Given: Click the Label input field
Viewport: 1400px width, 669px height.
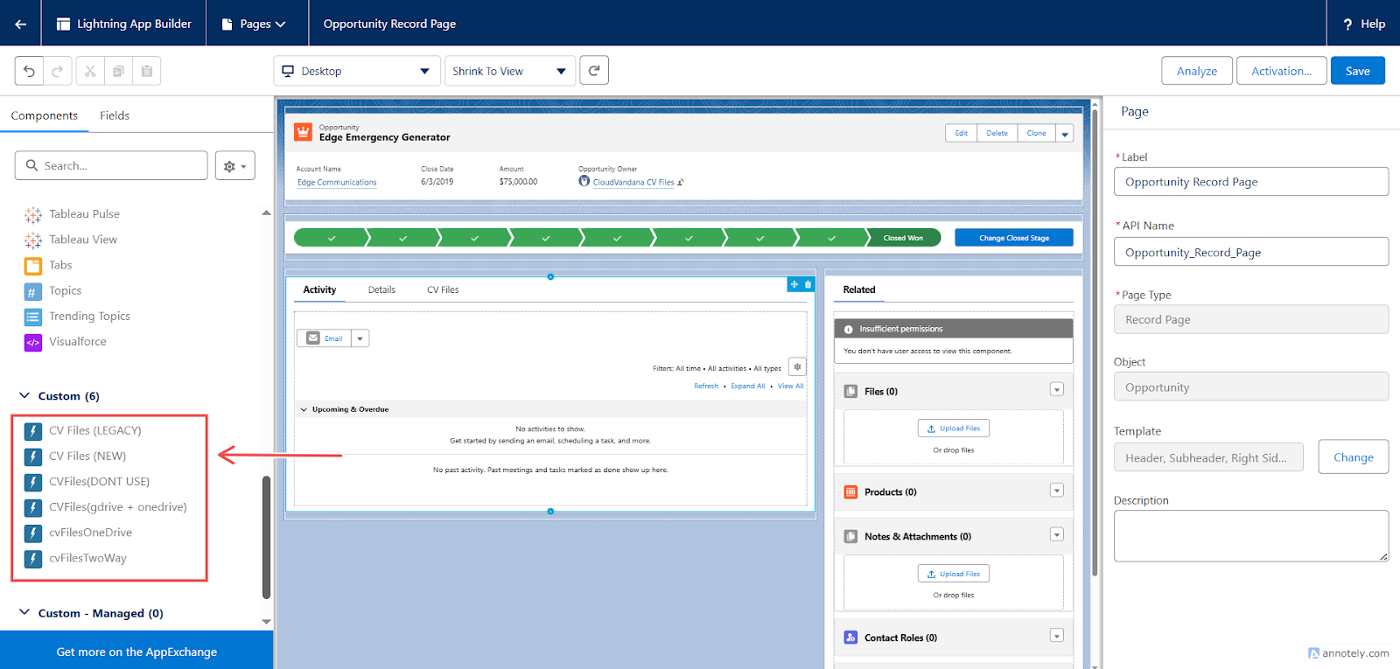Looking at the screenshot, I should click(x=1251, y=182).
